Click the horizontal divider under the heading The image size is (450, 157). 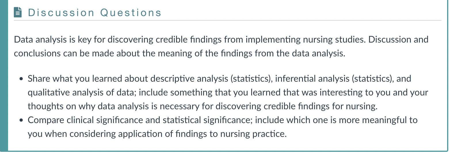(x=227, y=20)
